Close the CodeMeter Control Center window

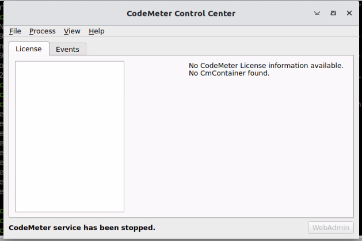(349, 13)
